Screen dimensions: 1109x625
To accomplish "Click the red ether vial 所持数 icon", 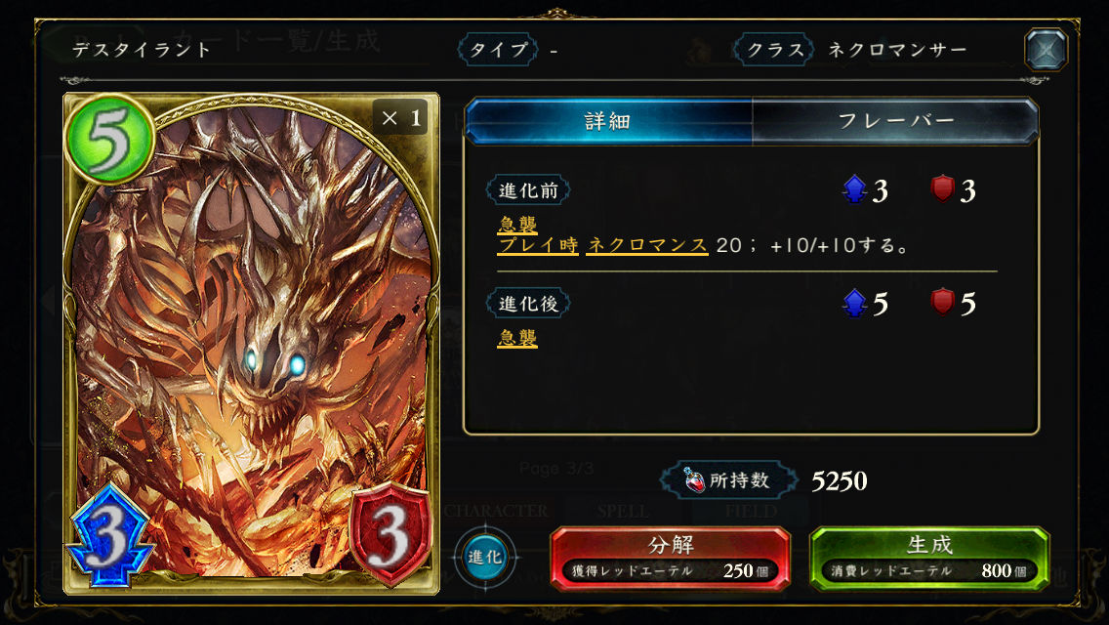I will click(x=694, y=479).
